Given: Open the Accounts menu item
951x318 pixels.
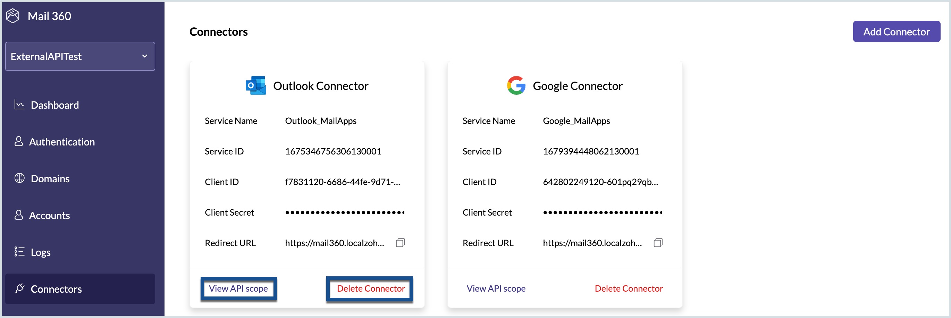Looking at the screenshot, I should click(x=49, y=215).
